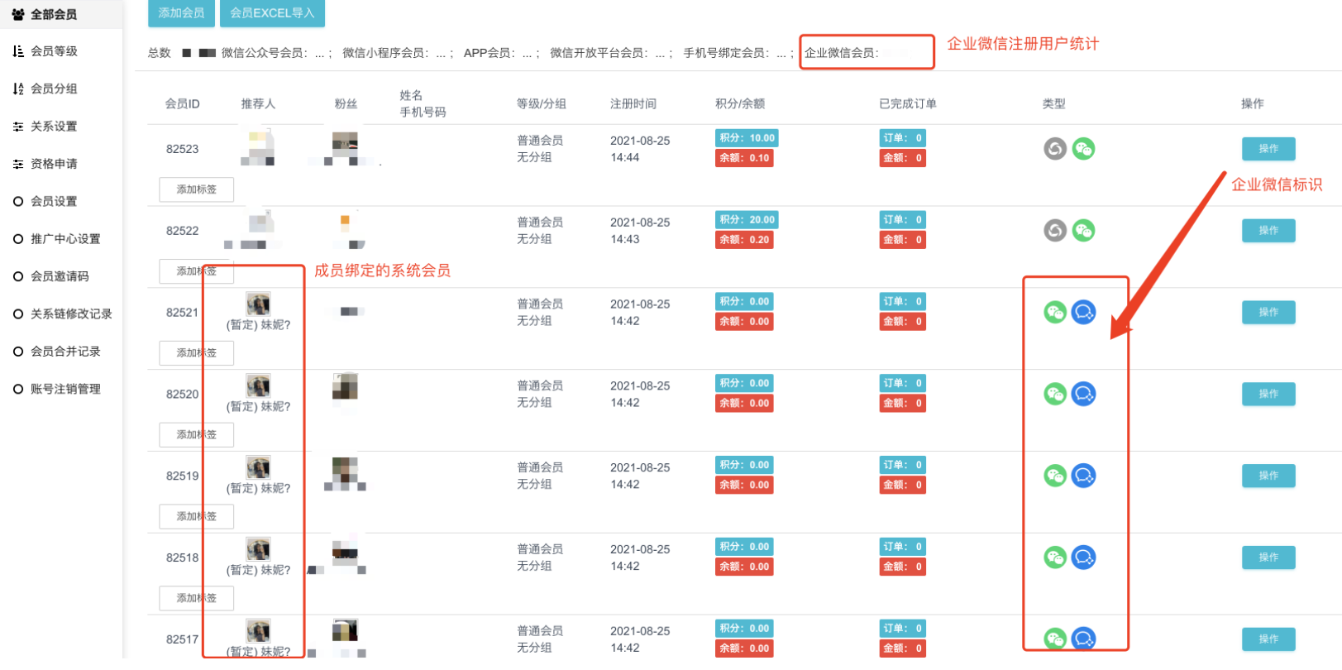Viewport: 1342px width, 670px height.
Task: Expand 操作 menu for member 82518
Action: pos(1268,558)
